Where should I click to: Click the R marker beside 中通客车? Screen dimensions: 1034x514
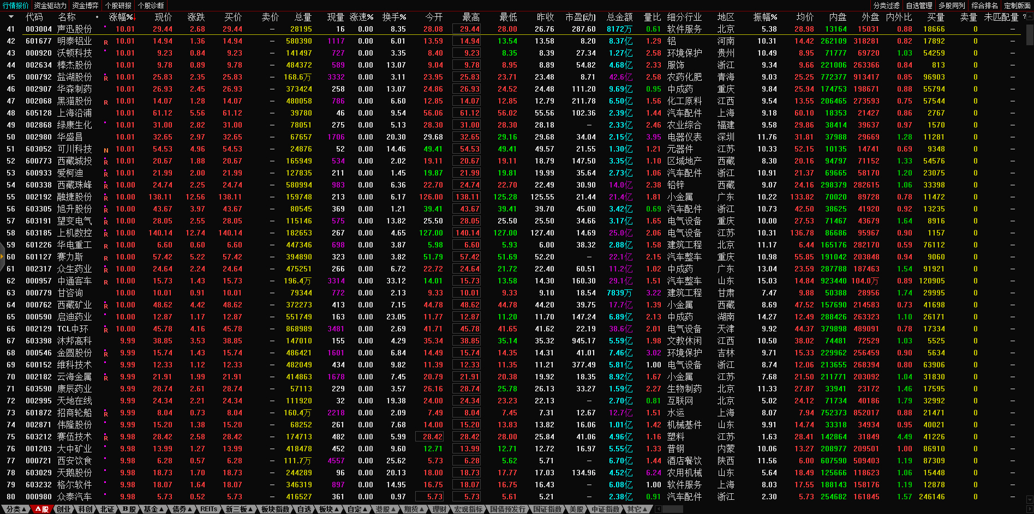[106, 282]
